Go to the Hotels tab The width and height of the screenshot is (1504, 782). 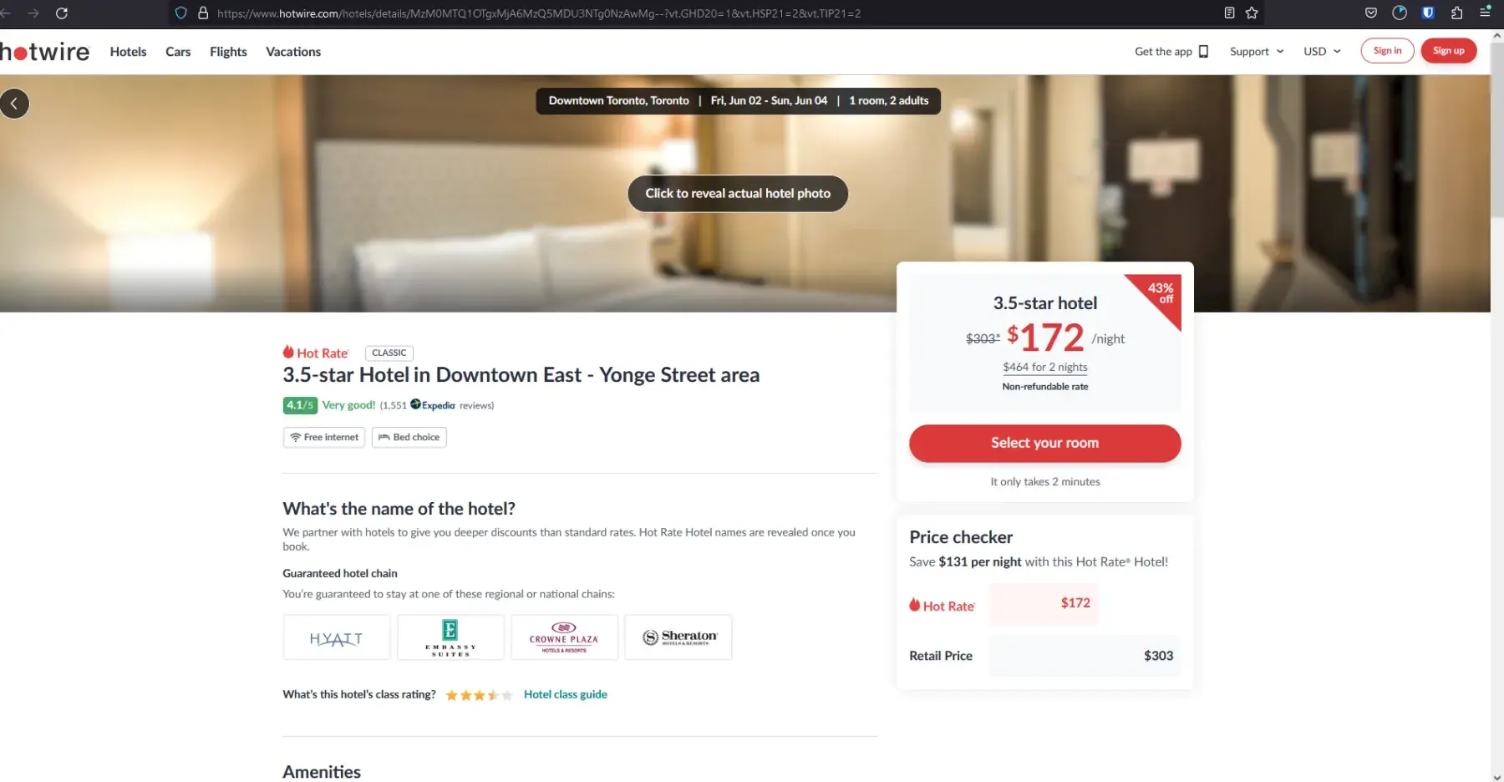(128, 52)
